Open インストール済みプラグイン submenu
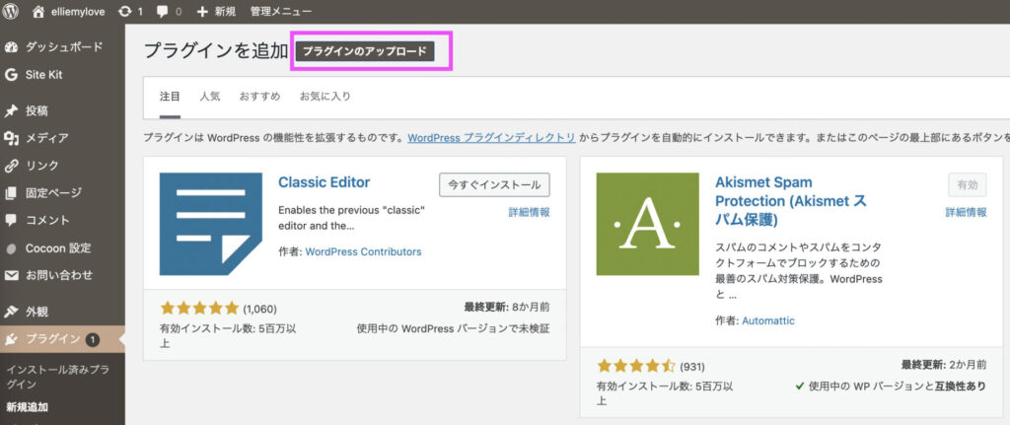Viewport: 1010px width, 425px height. click(x=57, y=377)
